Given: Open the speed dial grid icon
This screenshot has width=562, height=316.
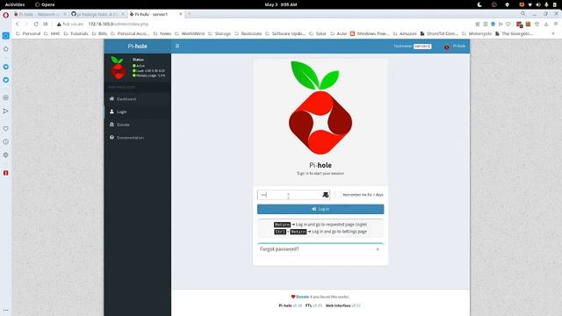Looking at the screenshot, I should click(46, 24).
